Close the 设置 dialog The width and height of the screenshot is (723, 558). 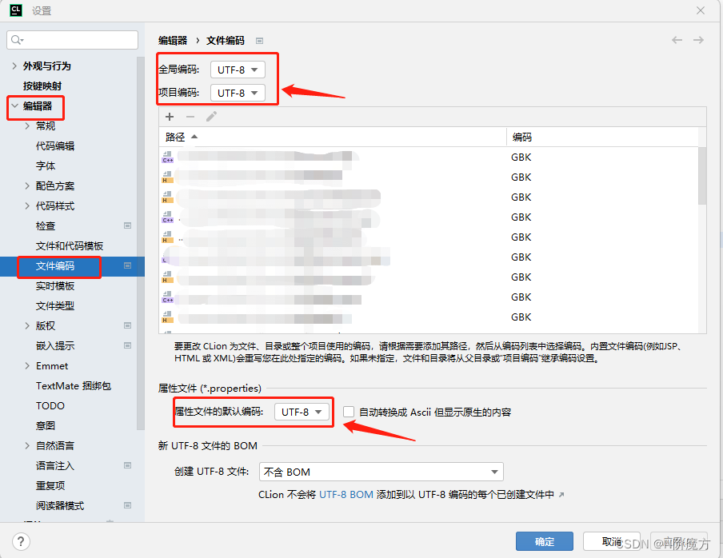701,10
